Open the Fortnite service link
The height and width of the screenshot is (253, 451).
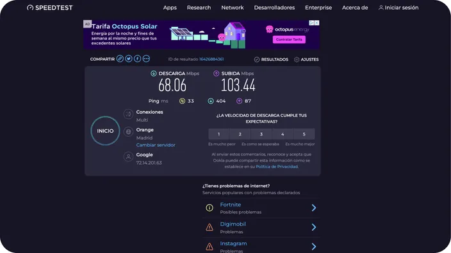click(231, 204)
